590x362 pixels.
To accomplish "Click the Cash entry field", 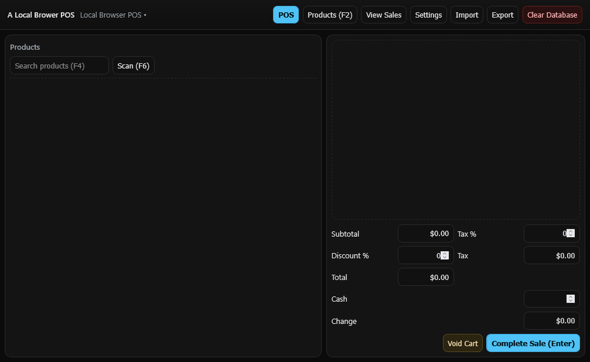I will [546, 298].
